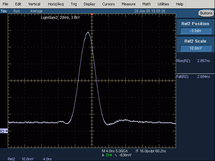Click the M 4.0ns 5.0GS/s timebase readout
215x161 pixels.
(115, 151)
